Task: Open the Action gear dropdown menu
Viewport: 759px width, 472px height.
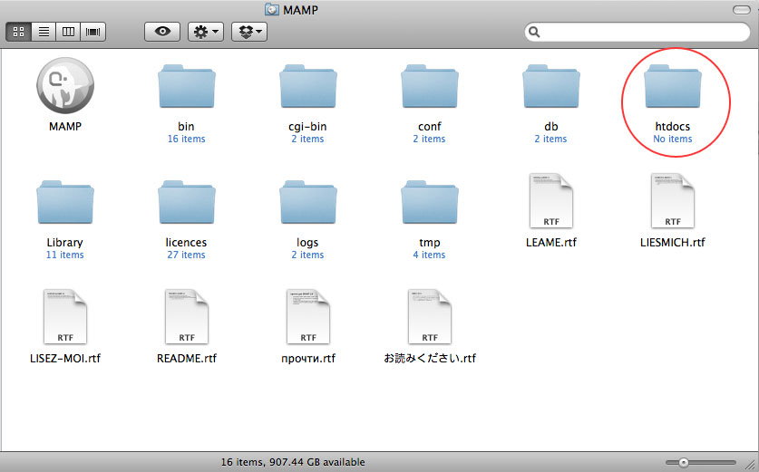Action: click(x=205, y=32)
